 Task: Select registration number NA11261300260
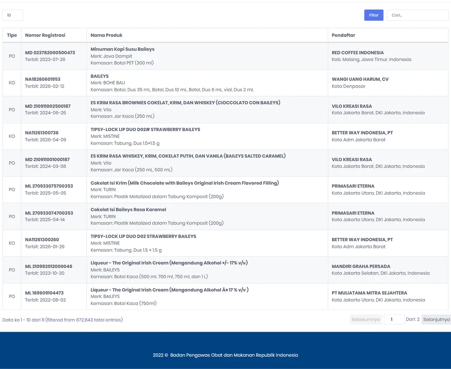point(42,240)
